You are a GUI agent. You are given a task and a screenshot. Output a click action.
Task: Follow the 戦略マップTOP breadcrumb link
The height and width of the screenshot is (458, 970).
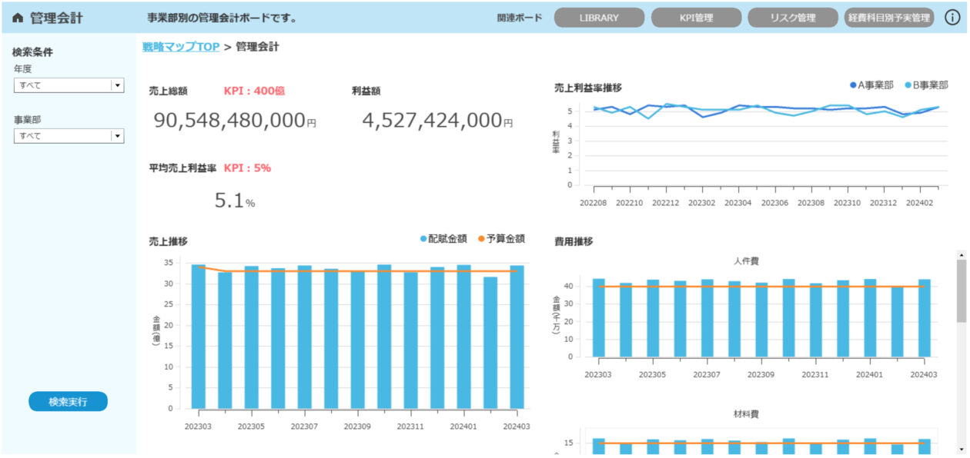click(x=181, y=47)
